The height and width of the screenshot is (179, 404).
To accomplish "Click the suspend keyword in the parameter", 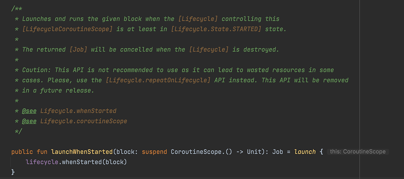I will tap(154, 152).
